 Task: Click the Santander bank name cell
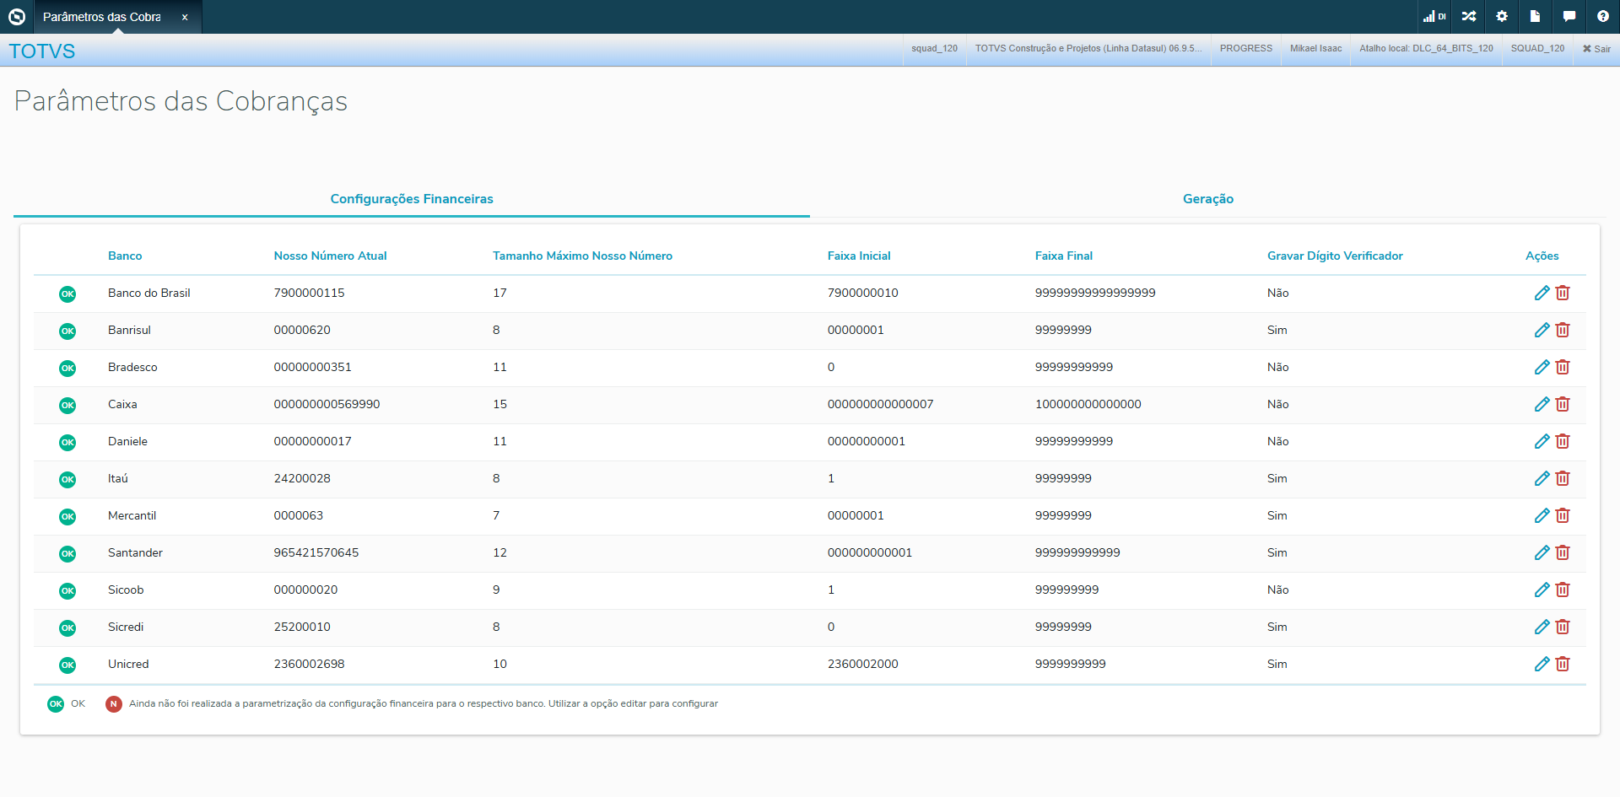click(x=135, y=552)
